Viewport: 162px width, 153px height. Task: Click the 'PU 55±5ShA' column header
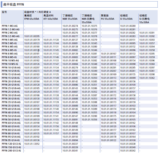tap(107, 19)
